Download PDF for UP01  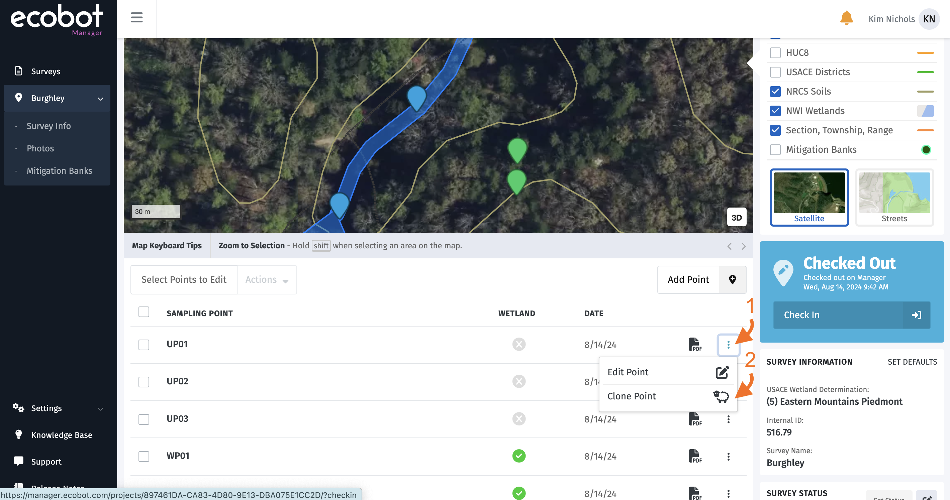[x=695, y=345]
